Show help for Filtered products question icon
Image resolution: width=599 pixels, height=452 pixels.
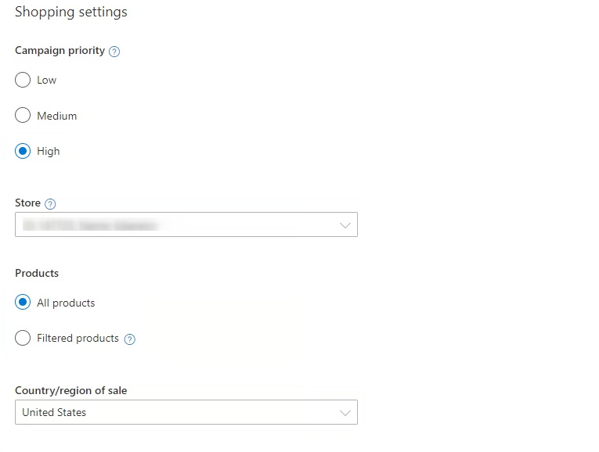pos(129,339)
